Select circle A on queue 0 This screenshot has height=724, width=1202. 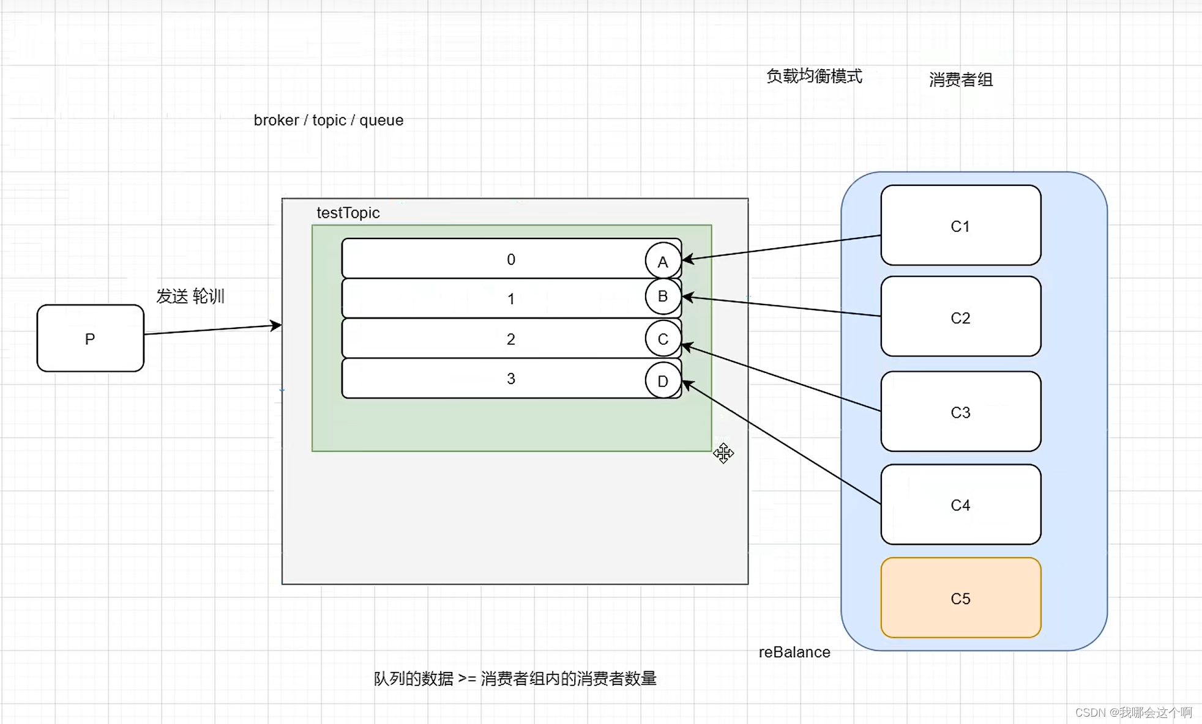(663, 261)
